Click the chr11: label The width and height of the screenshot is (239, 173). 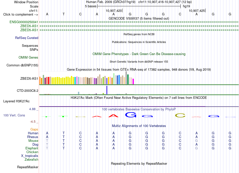point(34,11)
